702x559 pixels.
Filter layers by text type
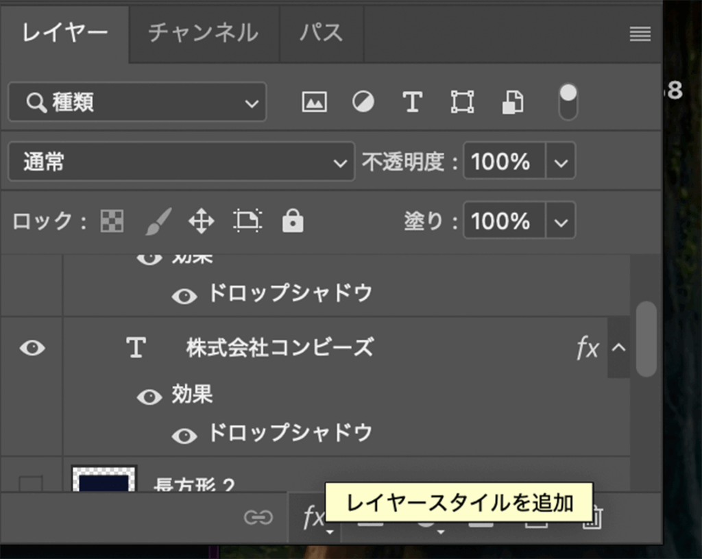pos(412,103)
